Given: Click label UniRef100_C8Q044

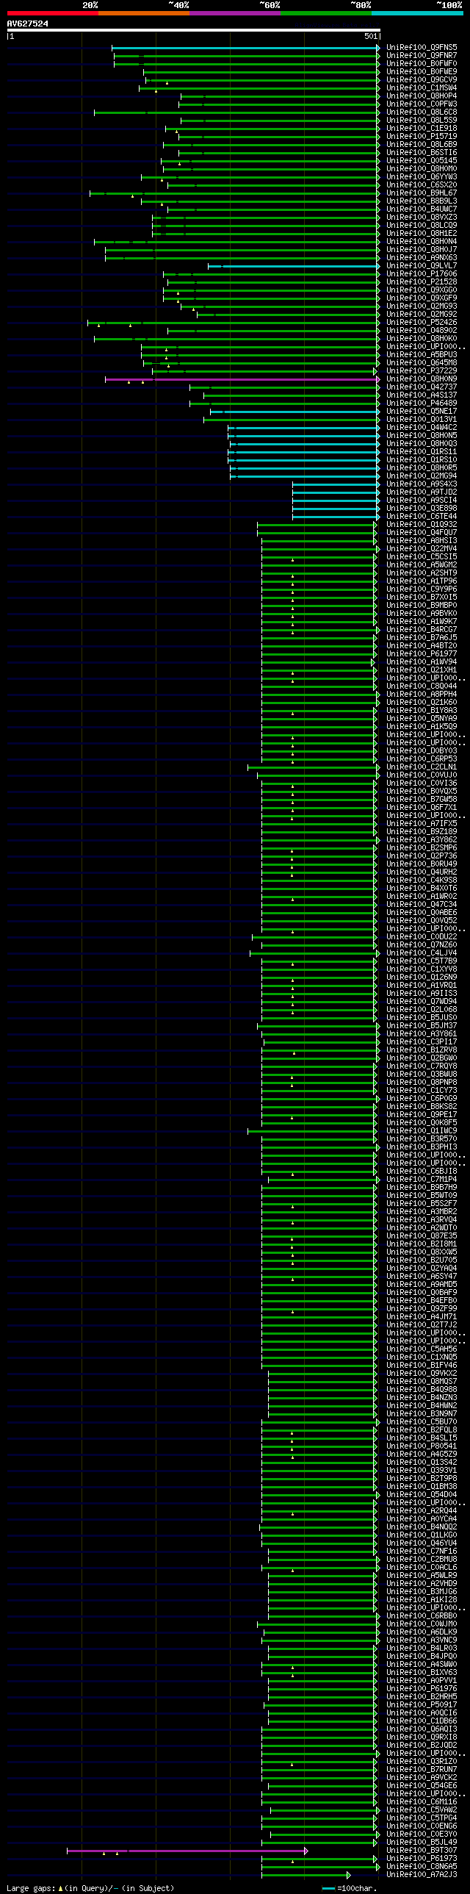Looking at the screenshot, I should pos(422,686).
